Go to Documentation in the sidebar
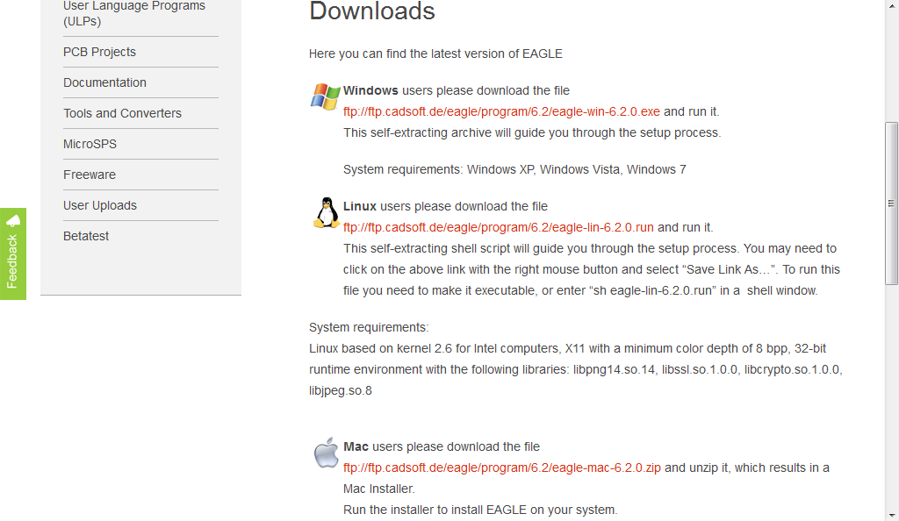899x521 pixels. tap(104, 82)
